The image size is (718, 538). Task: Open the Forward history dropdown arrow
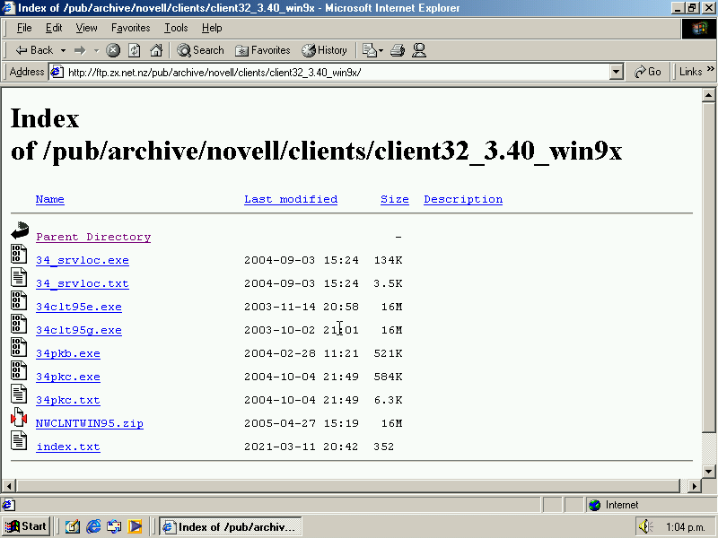point(96,50)
